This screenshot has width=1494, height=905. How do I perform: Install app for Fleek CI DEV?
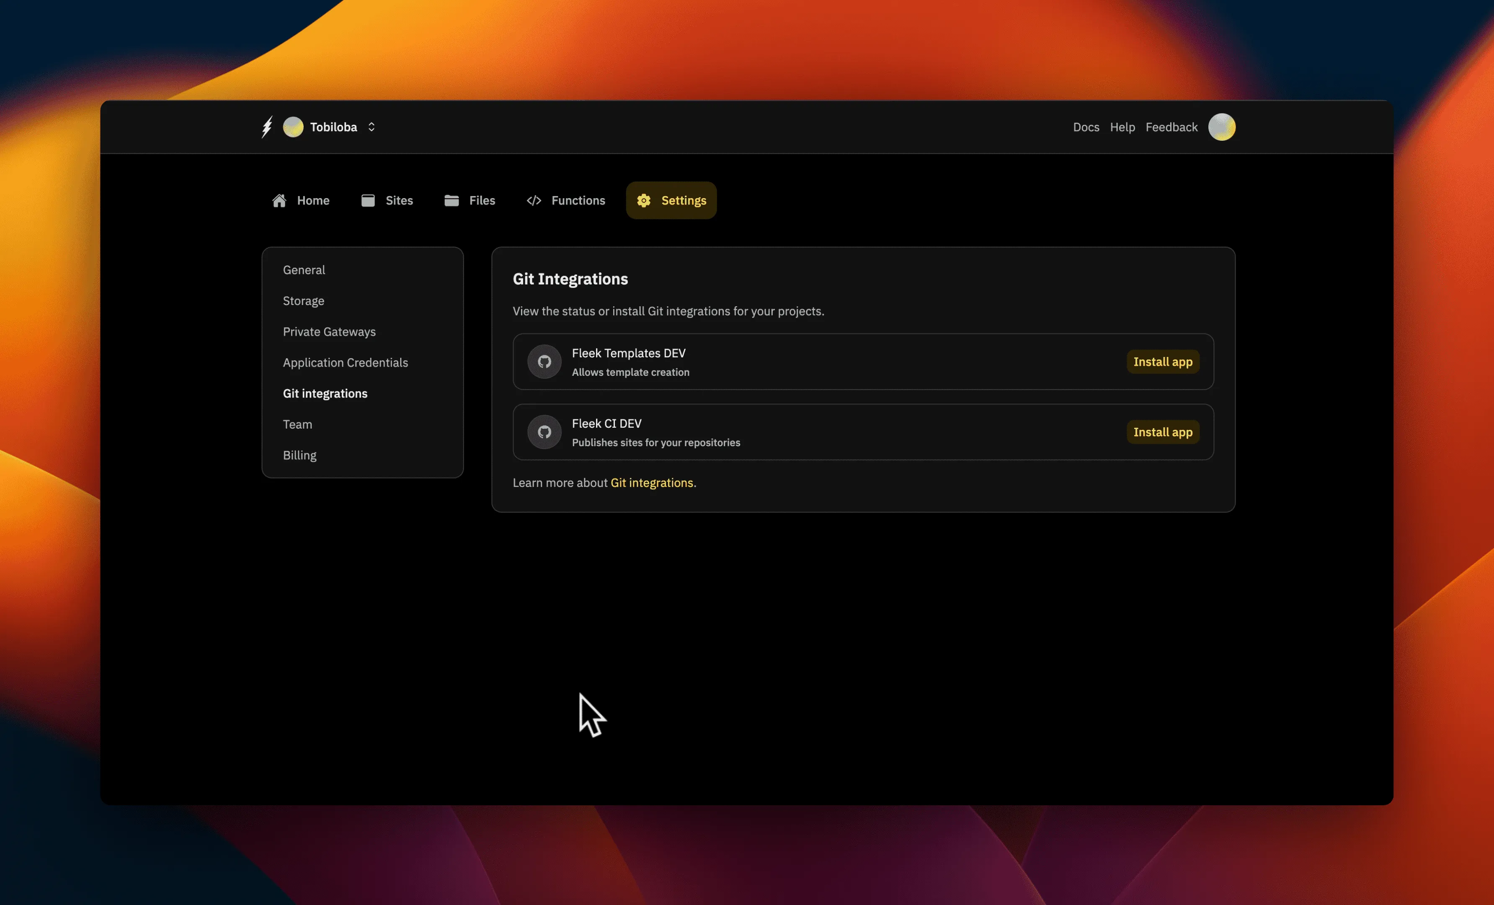[1163, 432]
